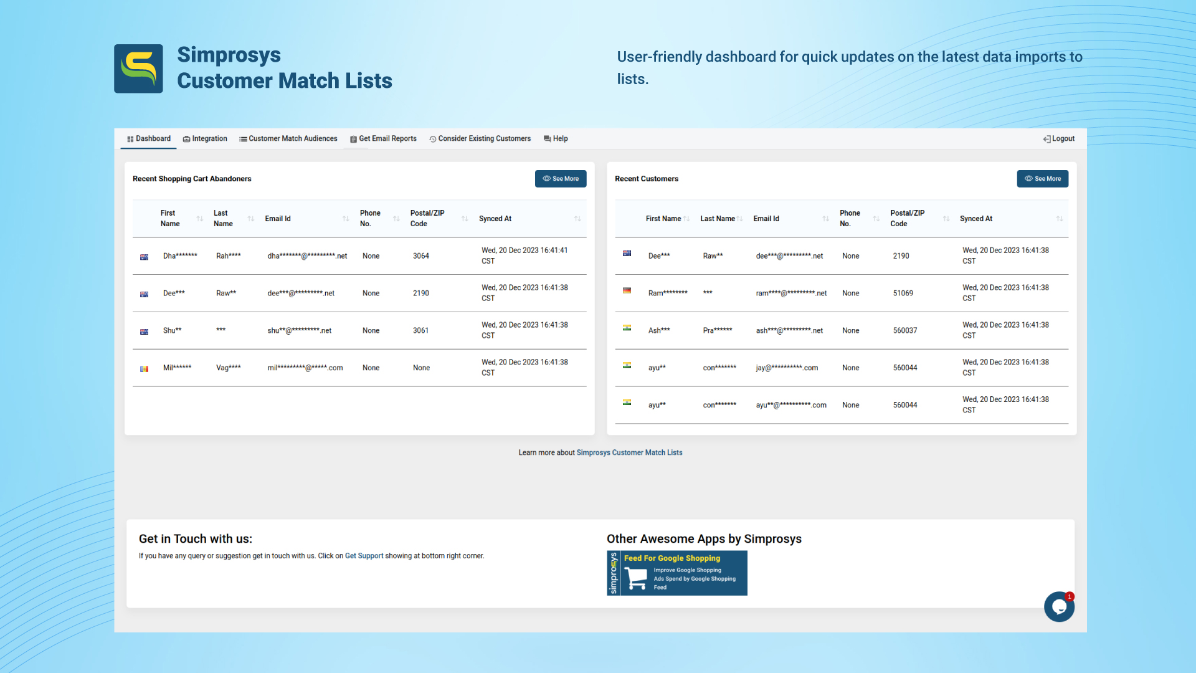1196x673 pixels.
Task: Open the Integration tab
Action: click(x=205, y=139)
